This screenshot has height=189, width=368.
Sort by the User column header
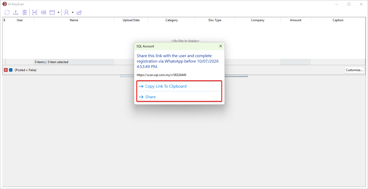(x=20, y=20)
